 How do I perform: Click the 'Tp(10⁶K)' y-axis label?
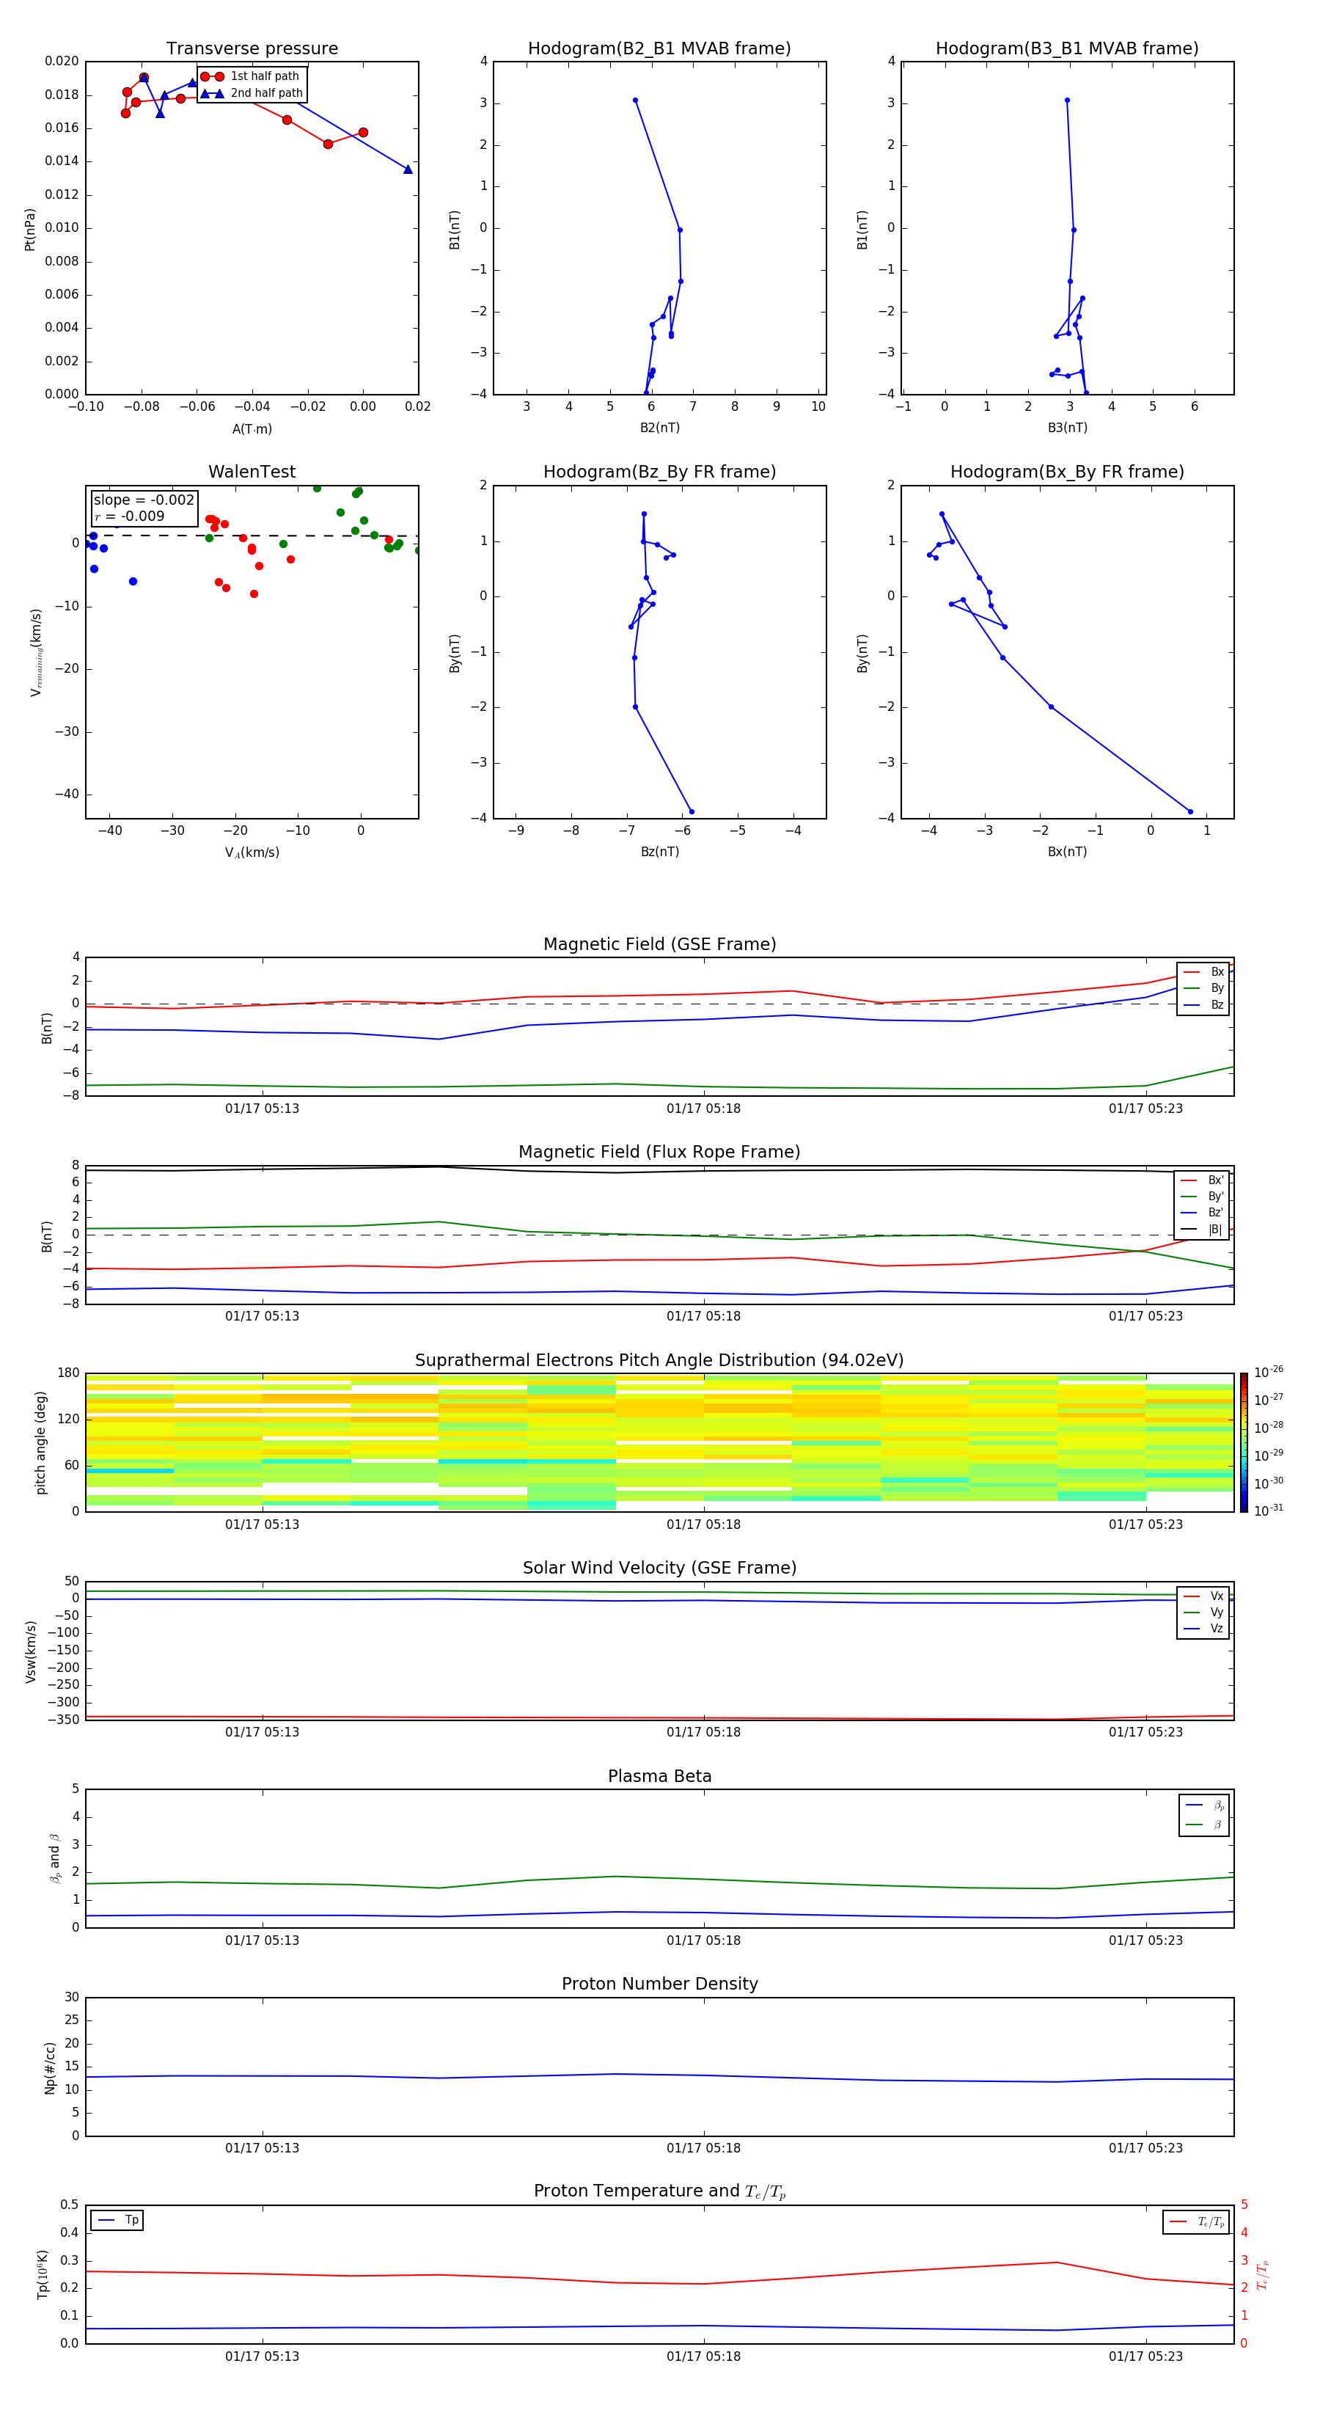pos(43,2274)
